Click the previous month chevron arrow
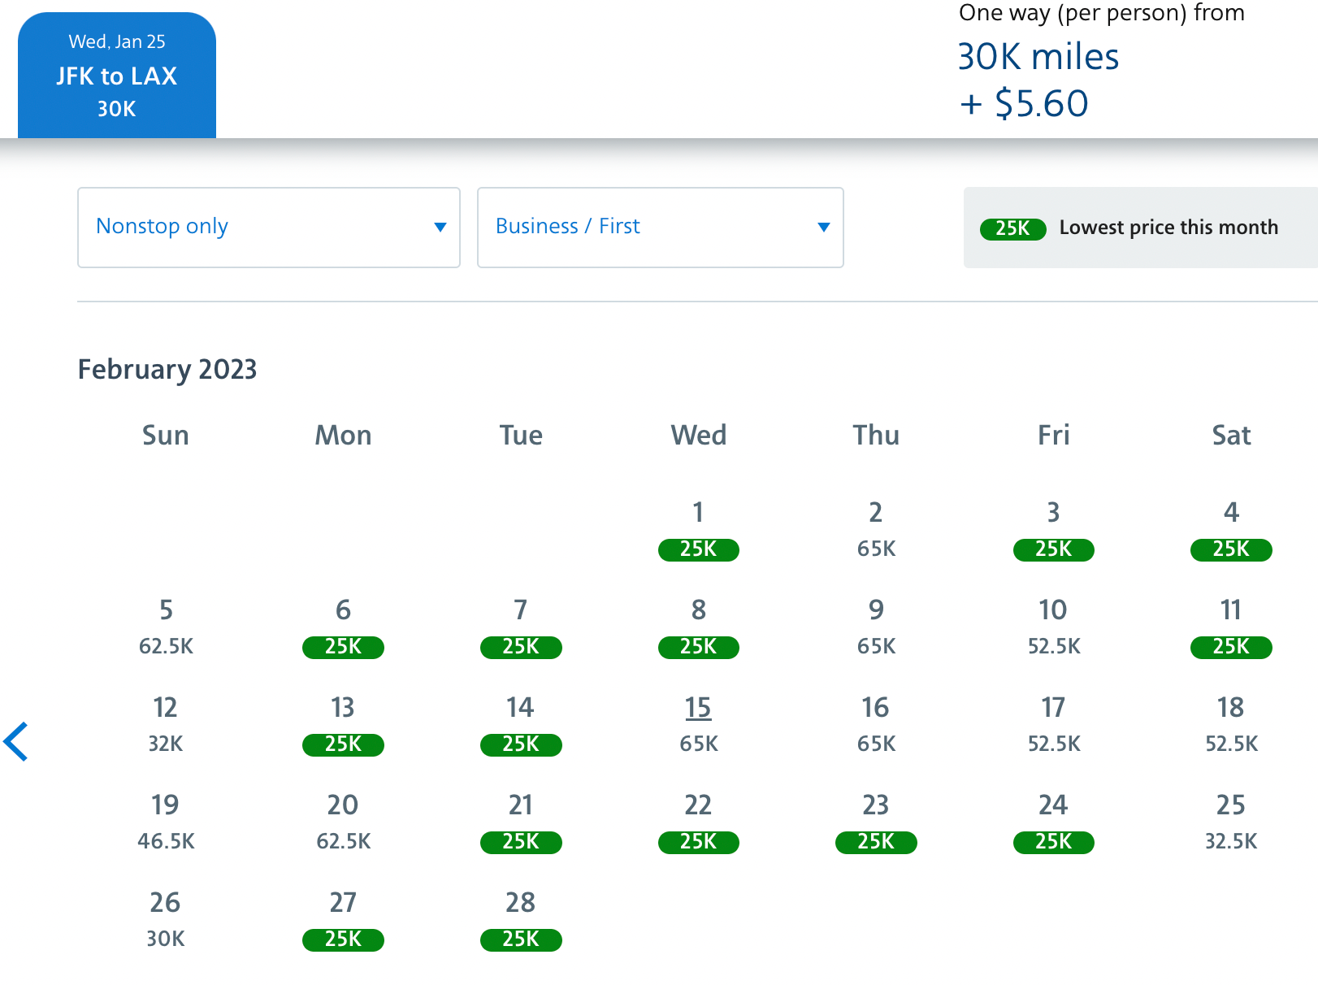Screen dimensions: 1318x985 pyautogui.click(x=16, y=740)
